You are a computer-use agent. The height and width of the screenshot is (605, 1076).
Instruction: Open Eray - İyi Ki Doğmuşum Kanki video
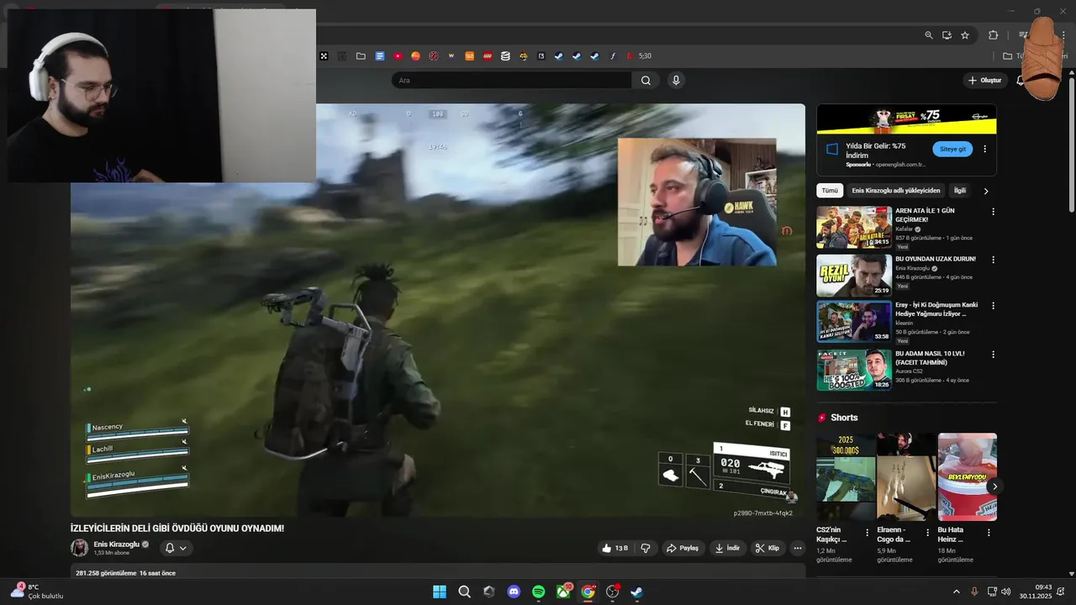click(x=854, y=322)
